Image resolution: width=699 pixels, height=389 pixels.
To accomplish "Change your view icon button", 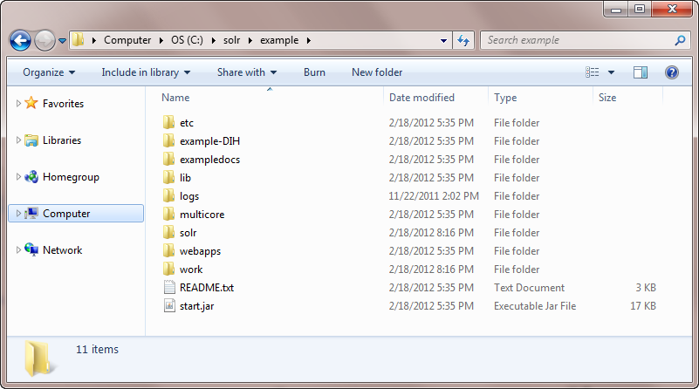I will [592, 72].
